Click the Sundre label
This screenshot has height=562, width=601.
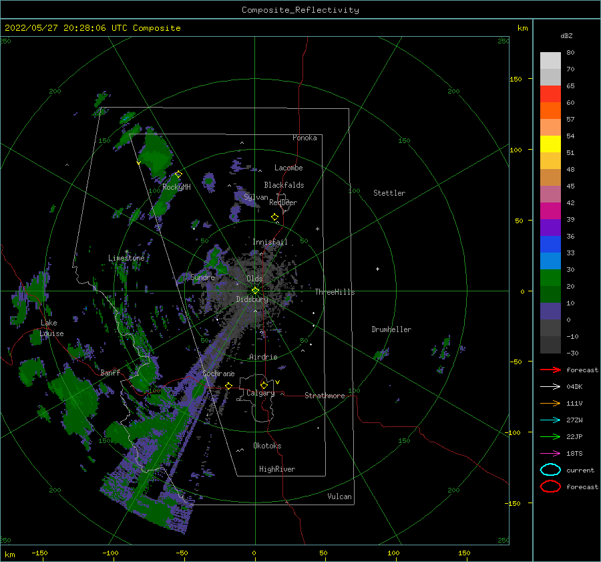coord(202,277)
